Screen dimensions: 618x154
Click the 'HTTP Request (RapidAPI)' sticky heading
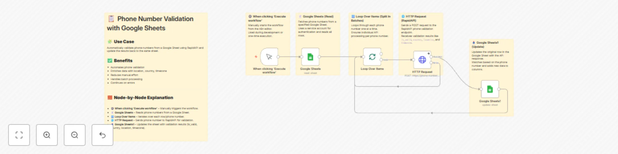(414, 18)
